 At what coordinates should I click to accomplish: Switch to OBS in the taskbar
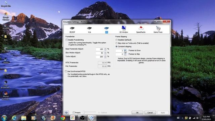tap(82, 118)
